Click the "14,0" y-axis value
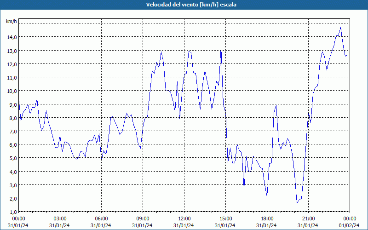Screen dimensions: 368x230 [x=12, y=37]
